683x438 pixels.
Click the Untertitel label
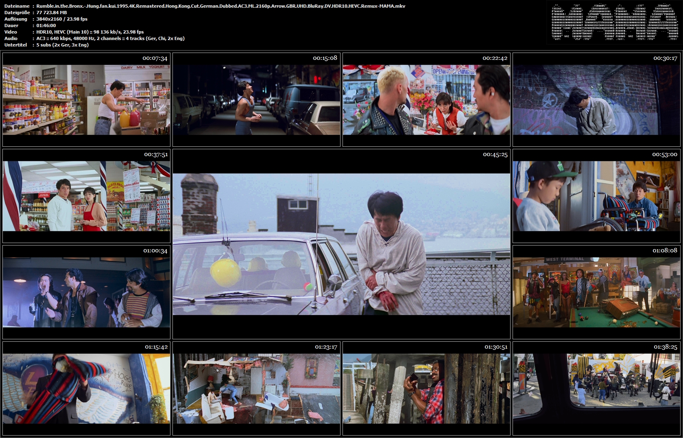tap(16, 45)
